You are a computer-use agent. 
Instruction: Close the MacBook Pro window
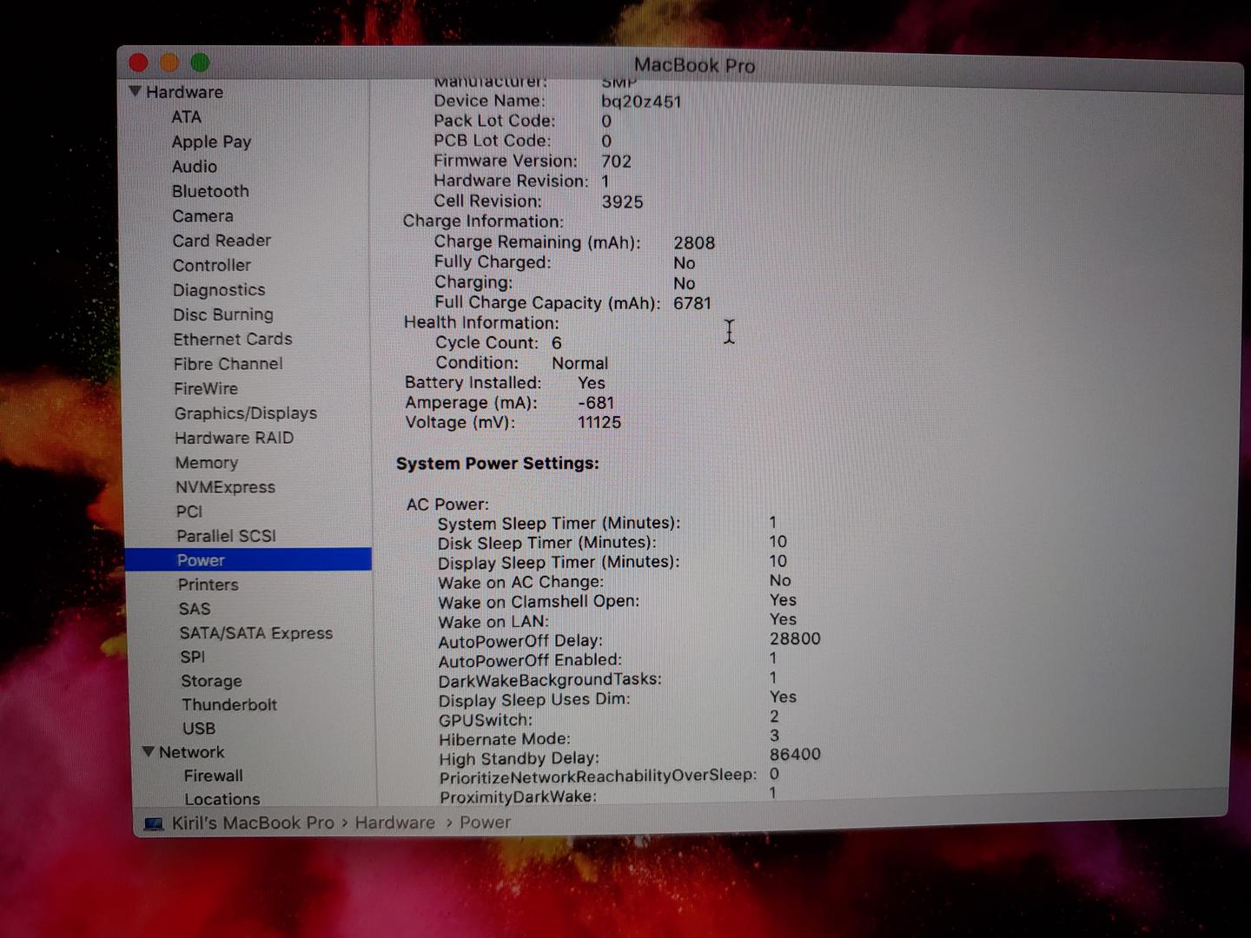point(138,63)
